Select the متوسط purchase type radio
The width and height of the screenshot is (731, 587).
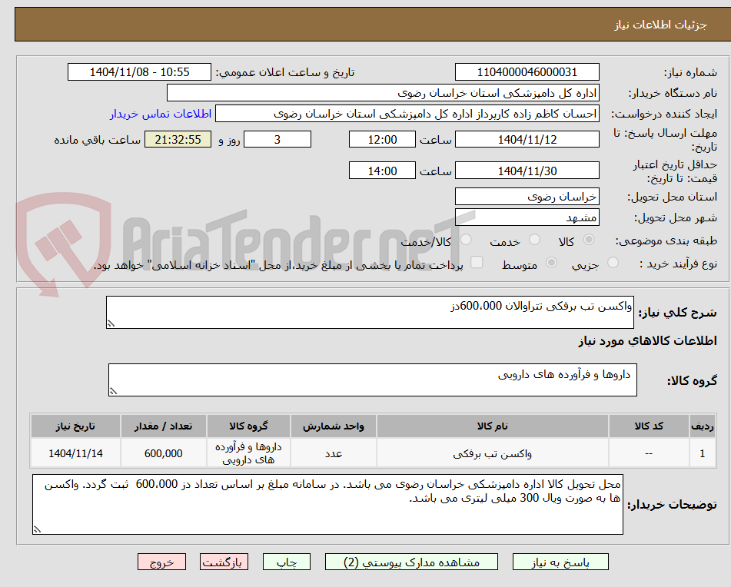click(x=551, y=263)
